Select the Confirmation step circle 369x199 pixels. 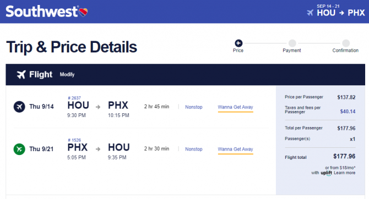[346, 43]
